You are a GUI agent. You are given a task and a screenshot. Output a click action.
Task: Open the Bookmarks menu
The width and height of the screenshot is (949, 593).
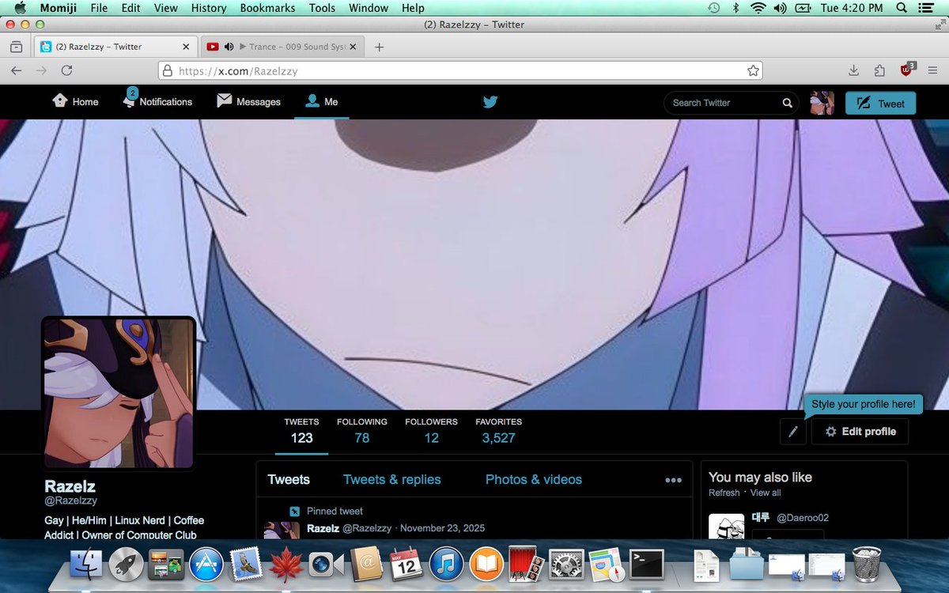[x=267, y=8]
